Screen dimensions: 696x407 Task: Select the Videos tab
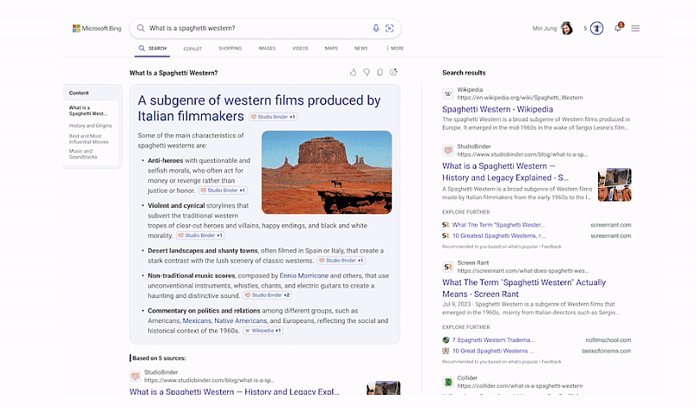click(300, 48)
